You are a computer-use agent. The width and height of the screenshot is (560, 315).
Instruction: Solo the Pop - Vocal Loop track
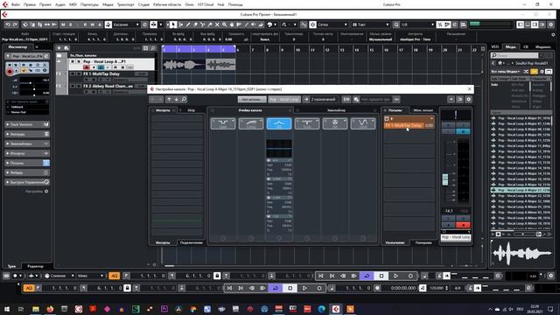coord(79,62)
